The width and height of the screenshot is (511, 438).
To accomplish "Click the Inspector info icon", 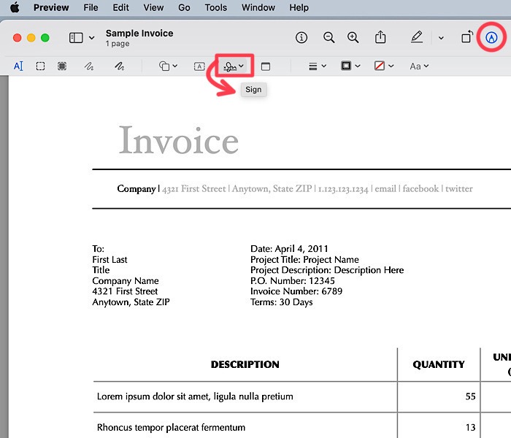I will [x=301, y=37].
